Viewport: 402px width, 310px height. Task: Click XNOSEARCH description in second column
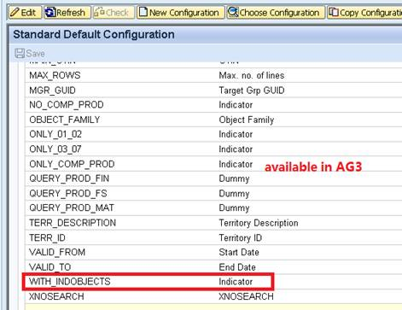(x=246, y=296)
